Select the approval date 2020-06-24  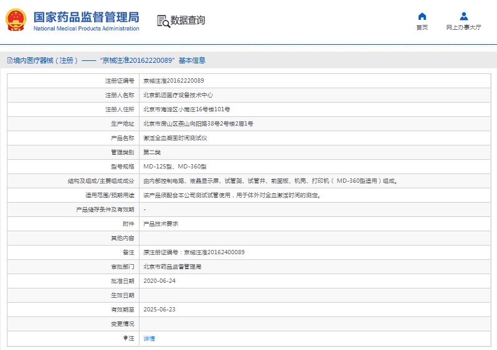[x=159, y=281]
